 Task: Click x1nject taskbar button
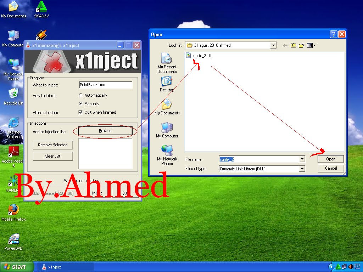(x=66, y=267)
